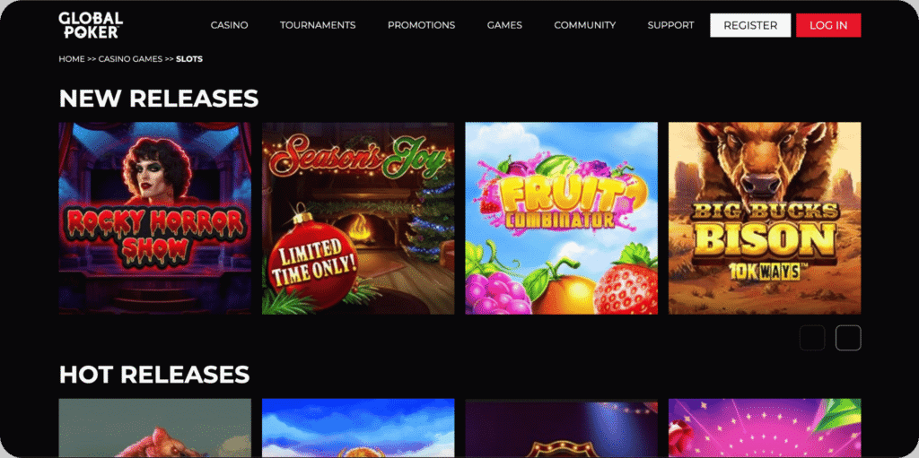The height and width of the screenshot is (458, 919).
Task: Go to the Promotions page
Action: point(422,25)
